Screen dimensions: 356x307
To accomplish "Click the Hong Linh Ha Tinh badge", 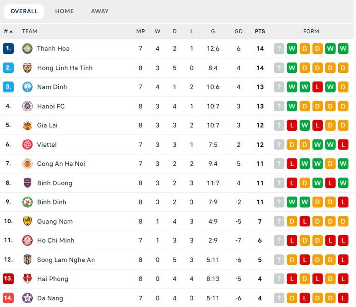I will tap(27, 68).
